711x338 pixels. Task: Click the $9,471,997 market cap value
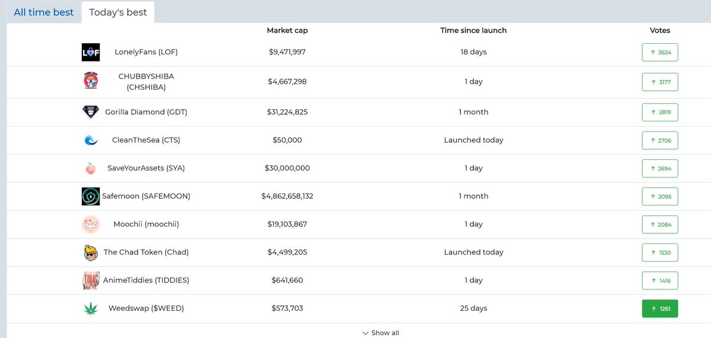coord(287,52)
